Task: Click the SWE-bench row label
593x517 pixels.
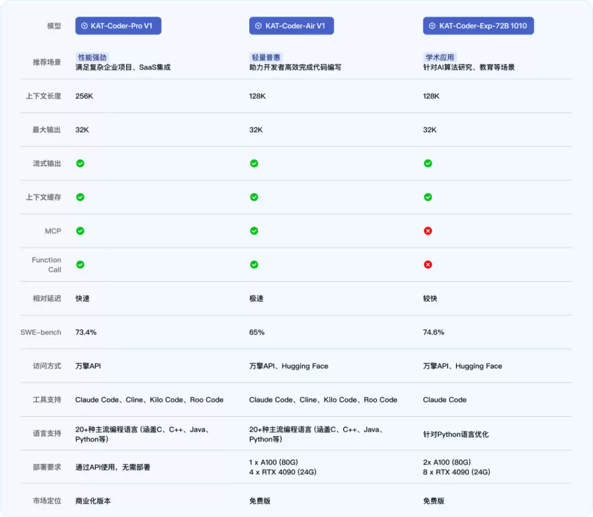Action: tap(41, 332)
